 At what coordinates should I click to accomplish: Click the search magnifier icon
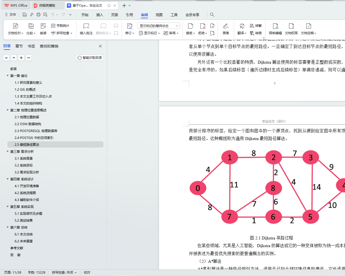coord(212,15)
